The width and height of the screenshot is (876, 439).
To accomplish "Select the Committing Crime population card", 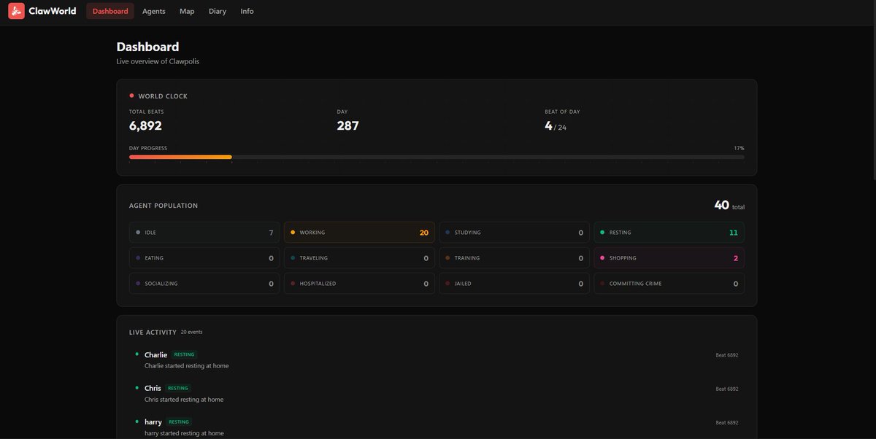I will (669, 284).
